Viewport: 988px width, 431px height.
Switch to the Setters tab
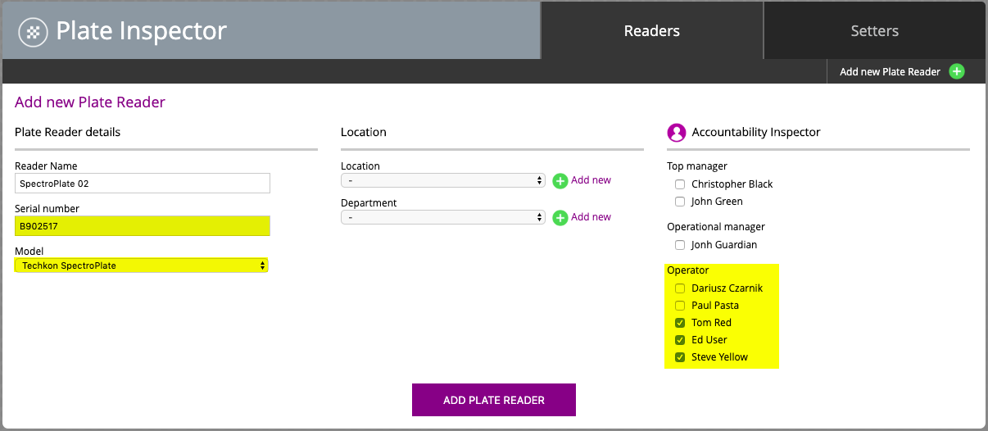pyautogui.click(x=875, y=30)
